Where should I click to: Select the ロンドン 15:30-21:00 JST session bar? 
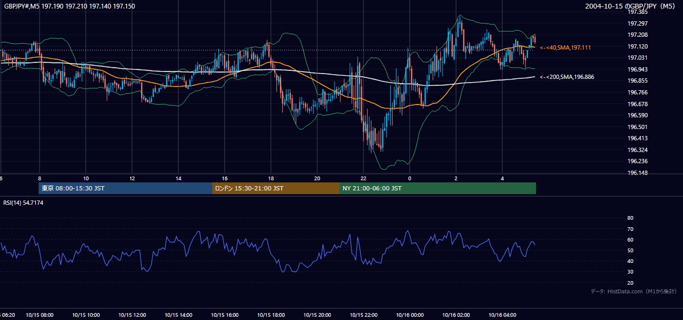(276, 188)
